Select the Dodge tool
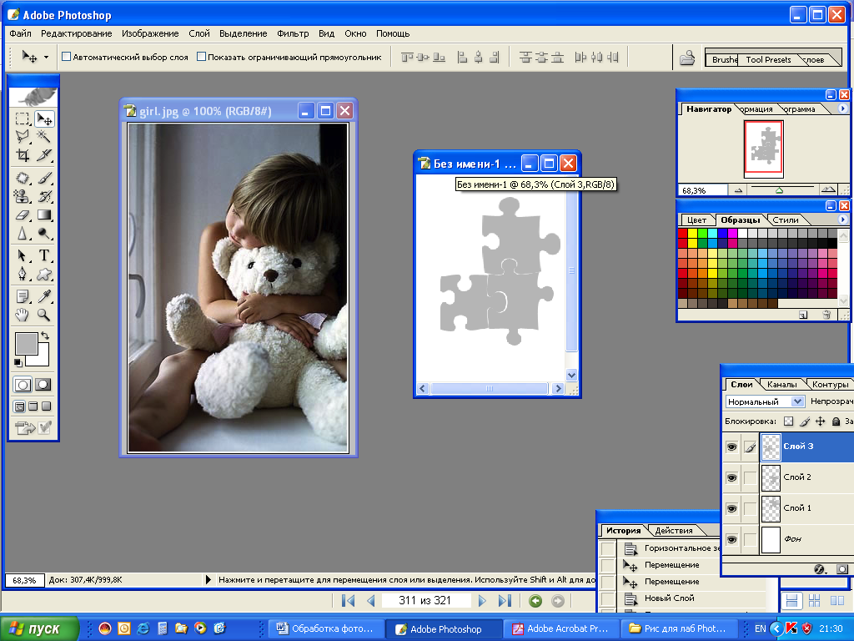 tap(43, 234)
